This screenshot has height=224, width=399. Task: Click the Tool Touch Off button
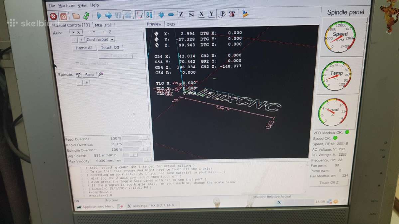coord(115,55)
